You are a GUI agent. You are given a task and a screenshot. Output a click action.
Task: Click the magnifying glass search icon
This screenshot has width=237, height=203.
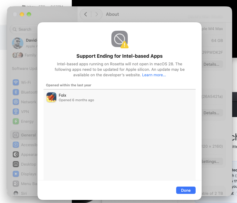(x=15, y=29)
